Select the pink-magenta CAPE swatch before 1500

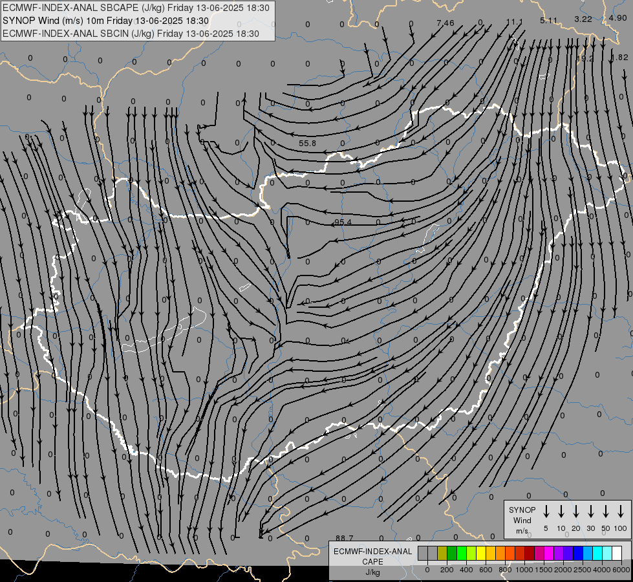[x=540, y=553]
